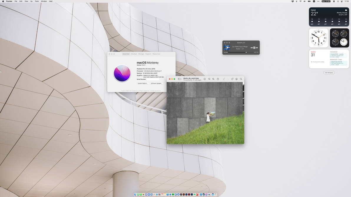351x197 pixels.
Task: Show the Markup toolbar in Preview
Action: pyautogui.click(x=236, y=79)
